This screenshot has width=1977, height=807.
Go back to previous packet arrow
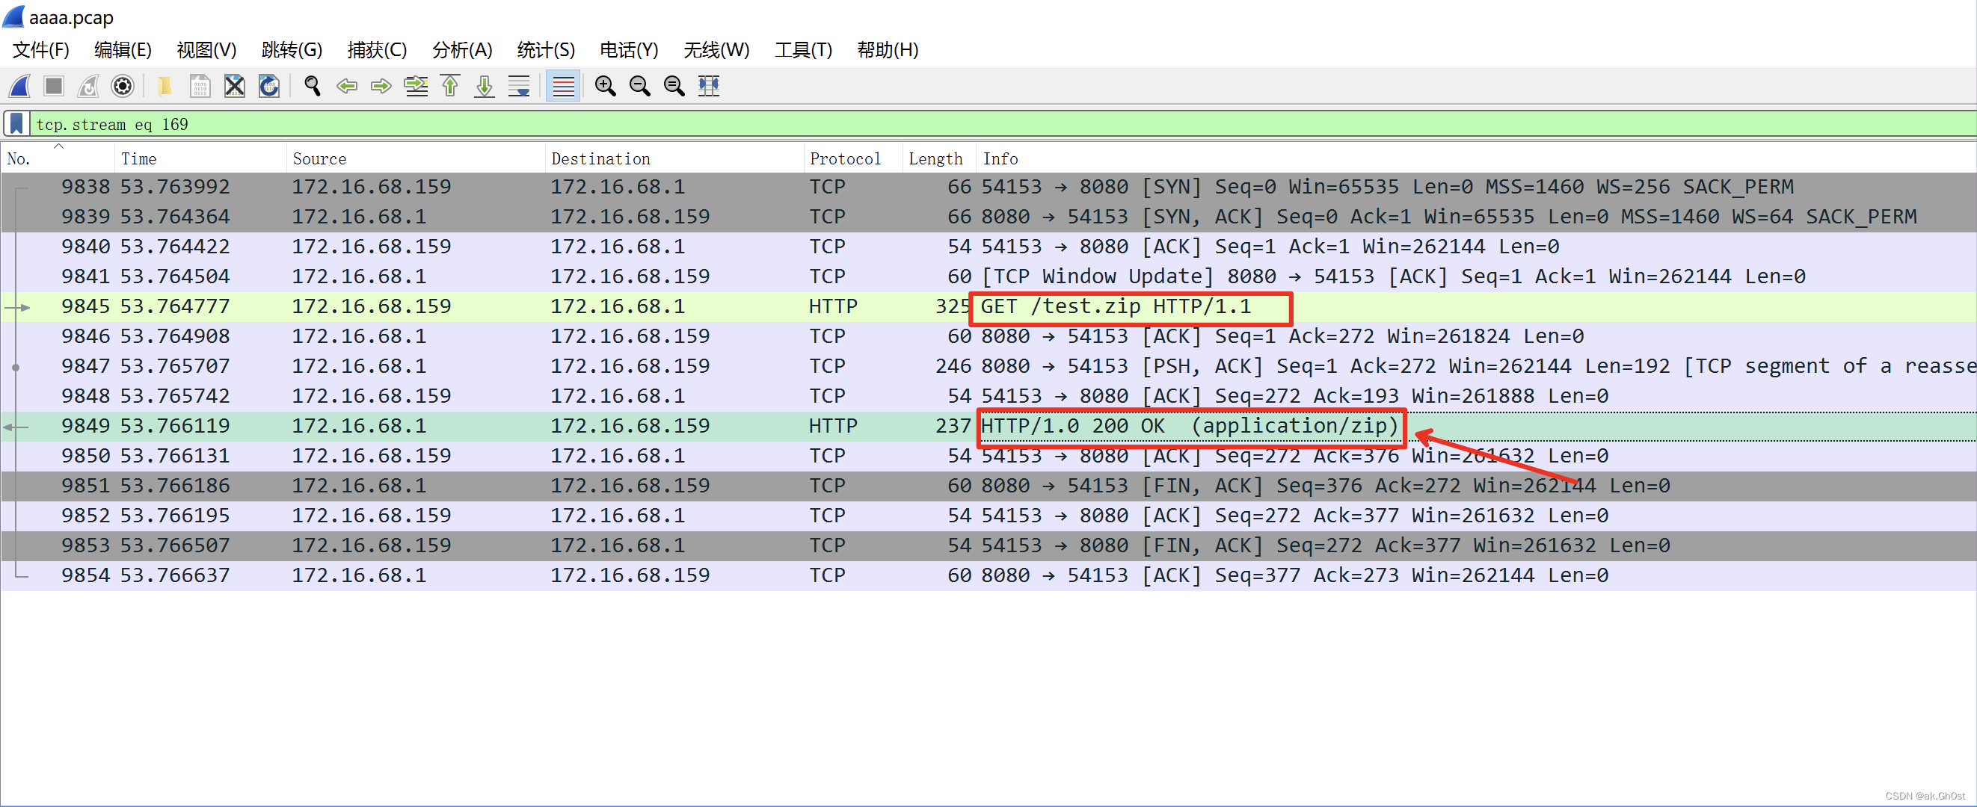[x=347, y=86]
